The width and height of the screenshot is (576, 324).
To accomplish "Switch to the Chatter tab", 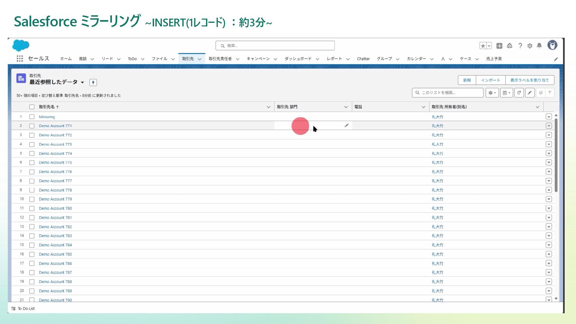I will [x=363, y=59].
